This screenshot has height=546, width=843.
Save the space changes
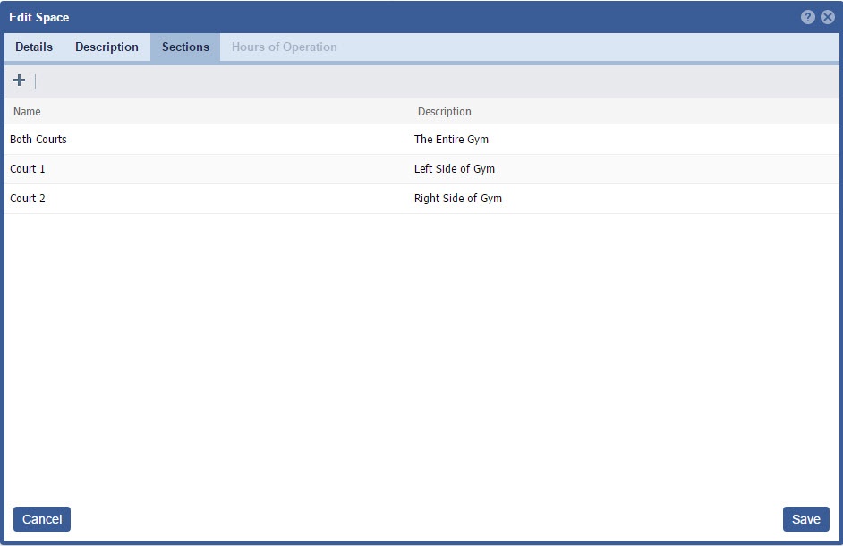pos(805,519)
